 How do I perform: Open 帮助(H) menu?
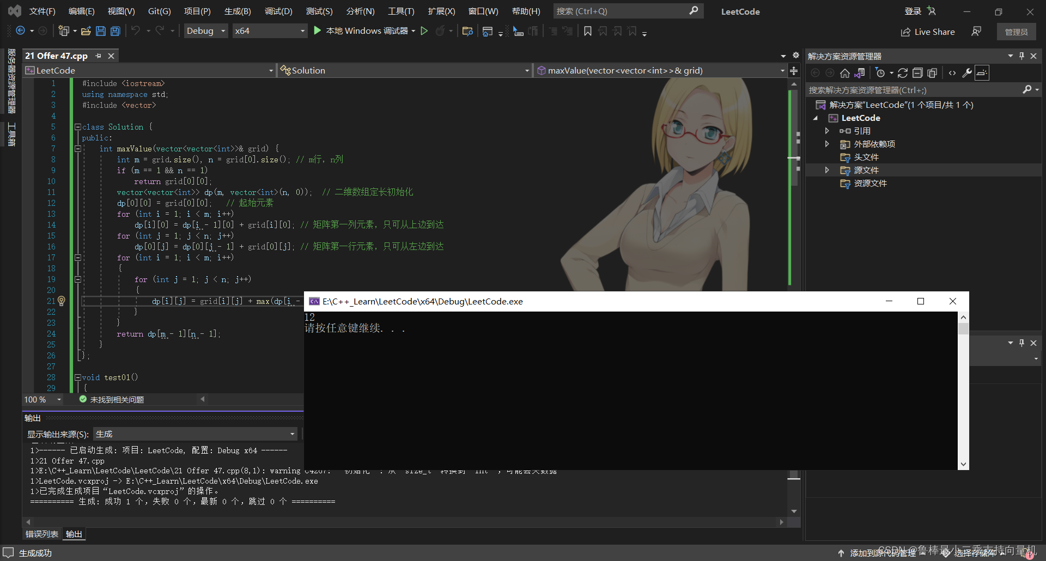point(526,11)
